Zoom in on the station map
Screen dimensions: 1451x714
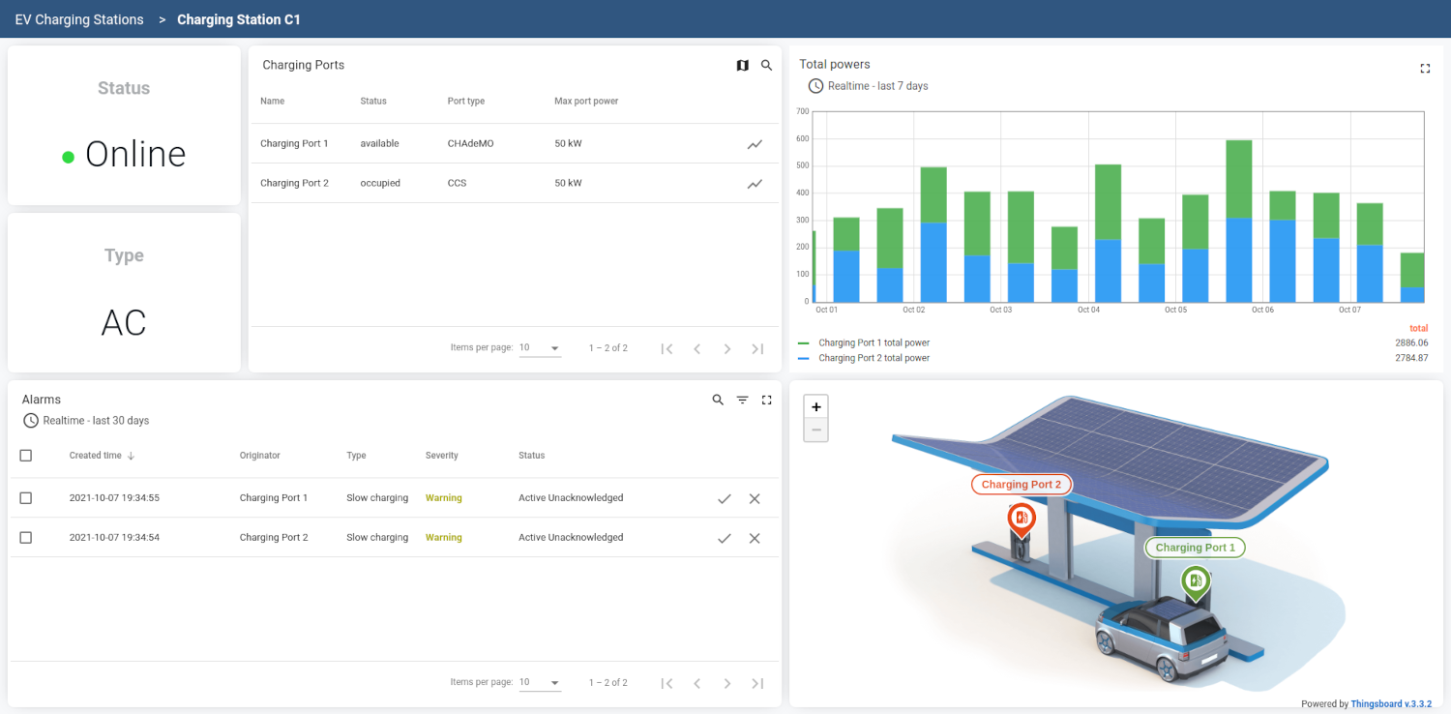pyautogui.click(x=815, y=407)
